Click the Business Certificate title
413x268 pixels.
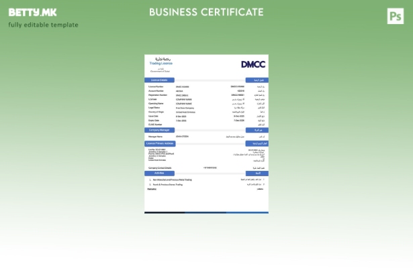pyautogui.click(x=206, y=12)
